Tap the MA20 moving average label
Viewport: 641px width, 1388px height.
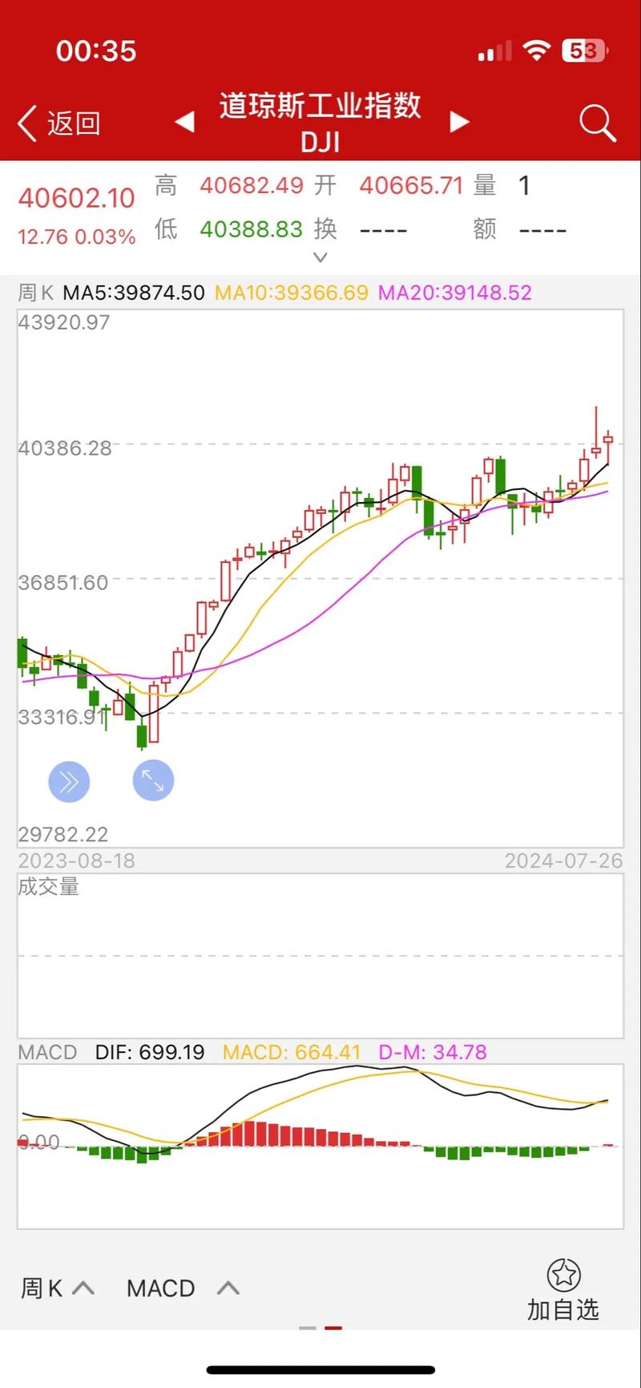coord(454,293)
